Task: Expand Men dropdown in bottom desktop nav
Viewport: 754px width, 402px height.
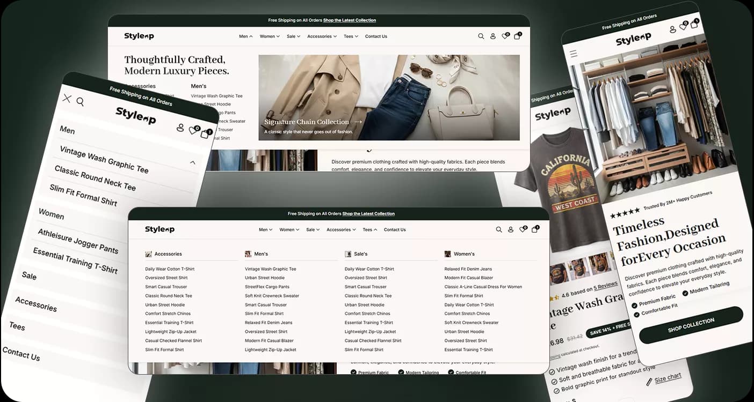Action: click(266, 229)
